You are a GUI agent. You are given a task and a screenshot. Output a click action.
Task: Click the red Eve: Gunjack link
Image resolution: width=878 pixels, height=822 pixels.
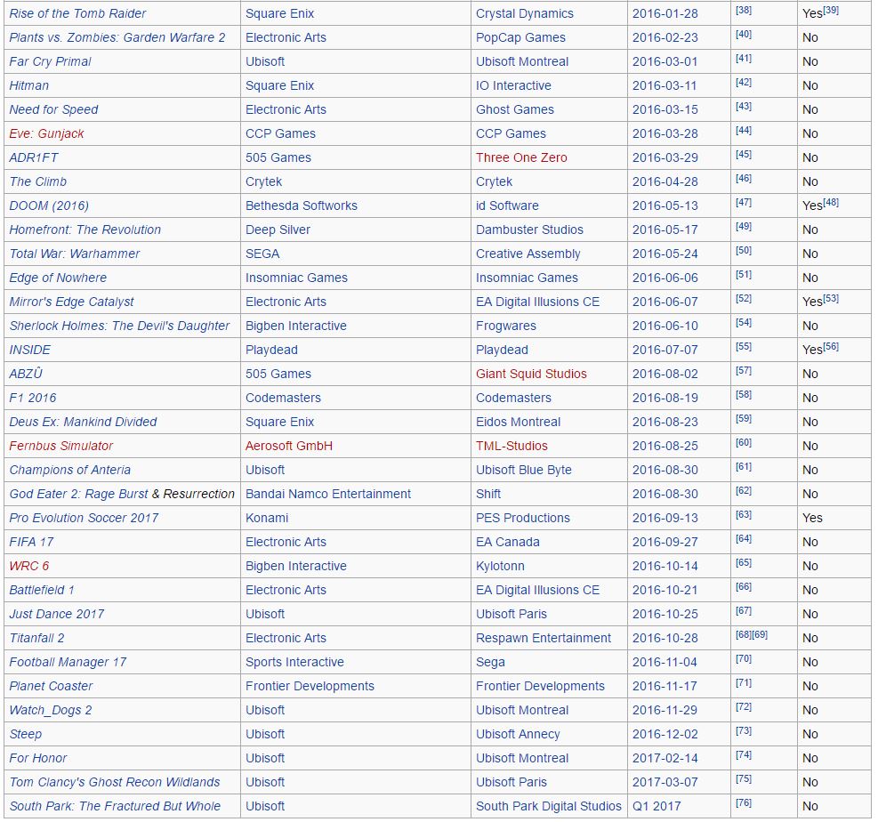tap(46, 133)
